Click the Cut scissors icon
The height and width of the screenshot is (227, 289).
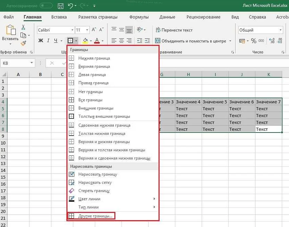pyautogui.click(x=23, y=27)
